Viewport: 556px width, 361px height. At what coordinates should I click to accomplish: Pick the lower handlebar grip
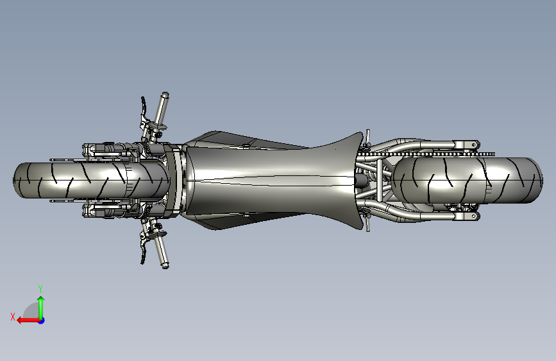[x=161, y=251]
